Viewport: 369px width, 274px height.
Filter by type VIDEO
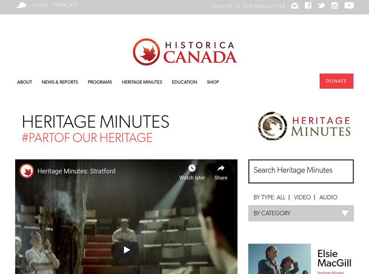click(x=302, y=197)
